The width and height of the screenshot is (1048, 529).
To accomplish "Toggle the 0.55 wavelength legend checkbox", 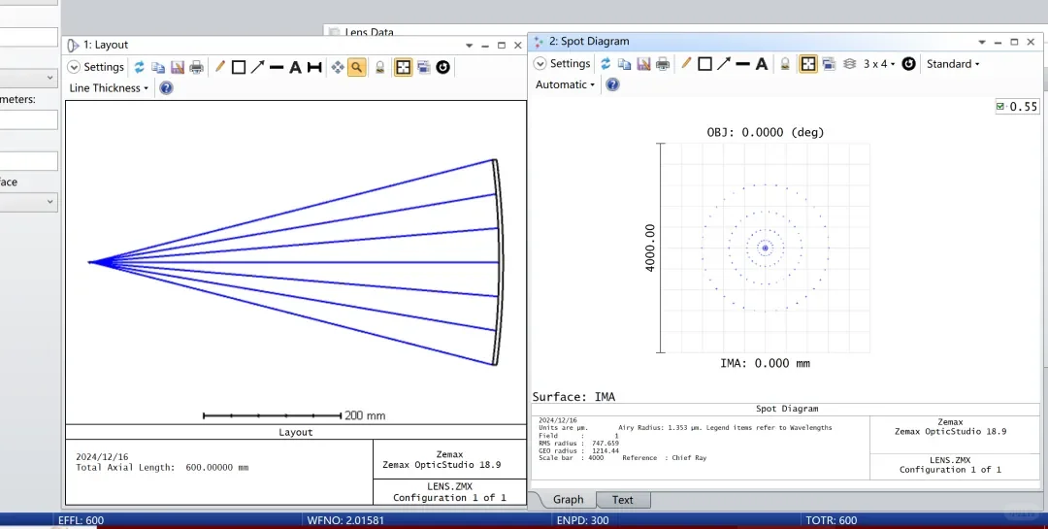I will (999, 107).
